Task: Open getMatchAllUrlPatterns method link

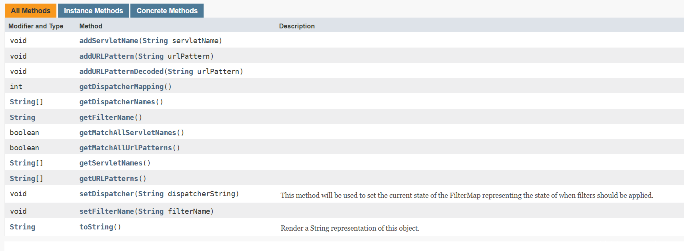Action: [125, 148]
